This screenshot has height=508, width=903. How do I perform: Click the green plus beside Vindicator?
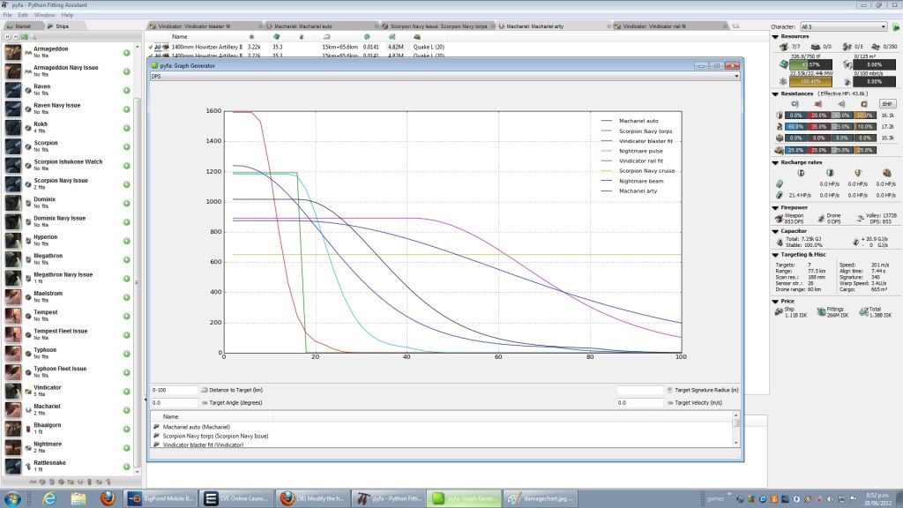tap(127, 392)
